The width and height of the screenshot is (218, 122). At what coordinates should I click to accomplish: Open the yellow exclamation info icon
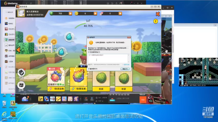156,21
